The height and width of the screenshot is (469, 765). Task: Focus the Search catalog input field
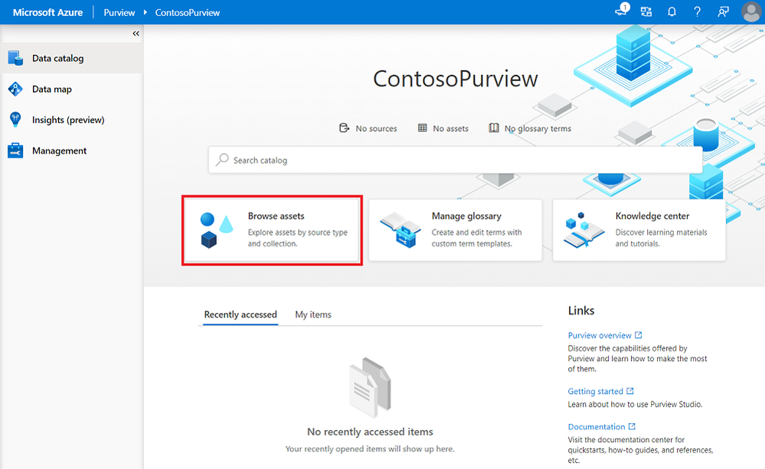(x=455, y=160)
